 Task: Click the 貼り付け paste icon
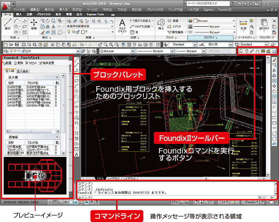coord(264,25)
